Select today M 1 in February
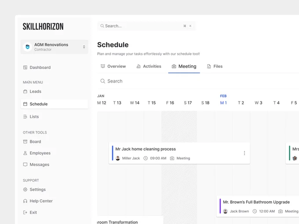The height and width of the screenshot is (224, 299). (223, 103)
